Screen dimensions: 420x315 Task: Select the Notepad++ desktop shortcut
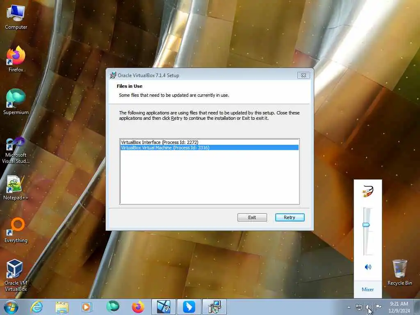click(16, 187)
